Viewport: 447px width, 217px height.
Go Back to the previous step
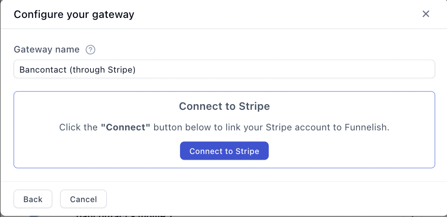coord(33,199)
